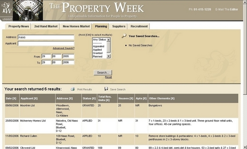Remove the Applicant column via [X]
The height and width of the screenshot is (149, 247).
click(36, 99)
